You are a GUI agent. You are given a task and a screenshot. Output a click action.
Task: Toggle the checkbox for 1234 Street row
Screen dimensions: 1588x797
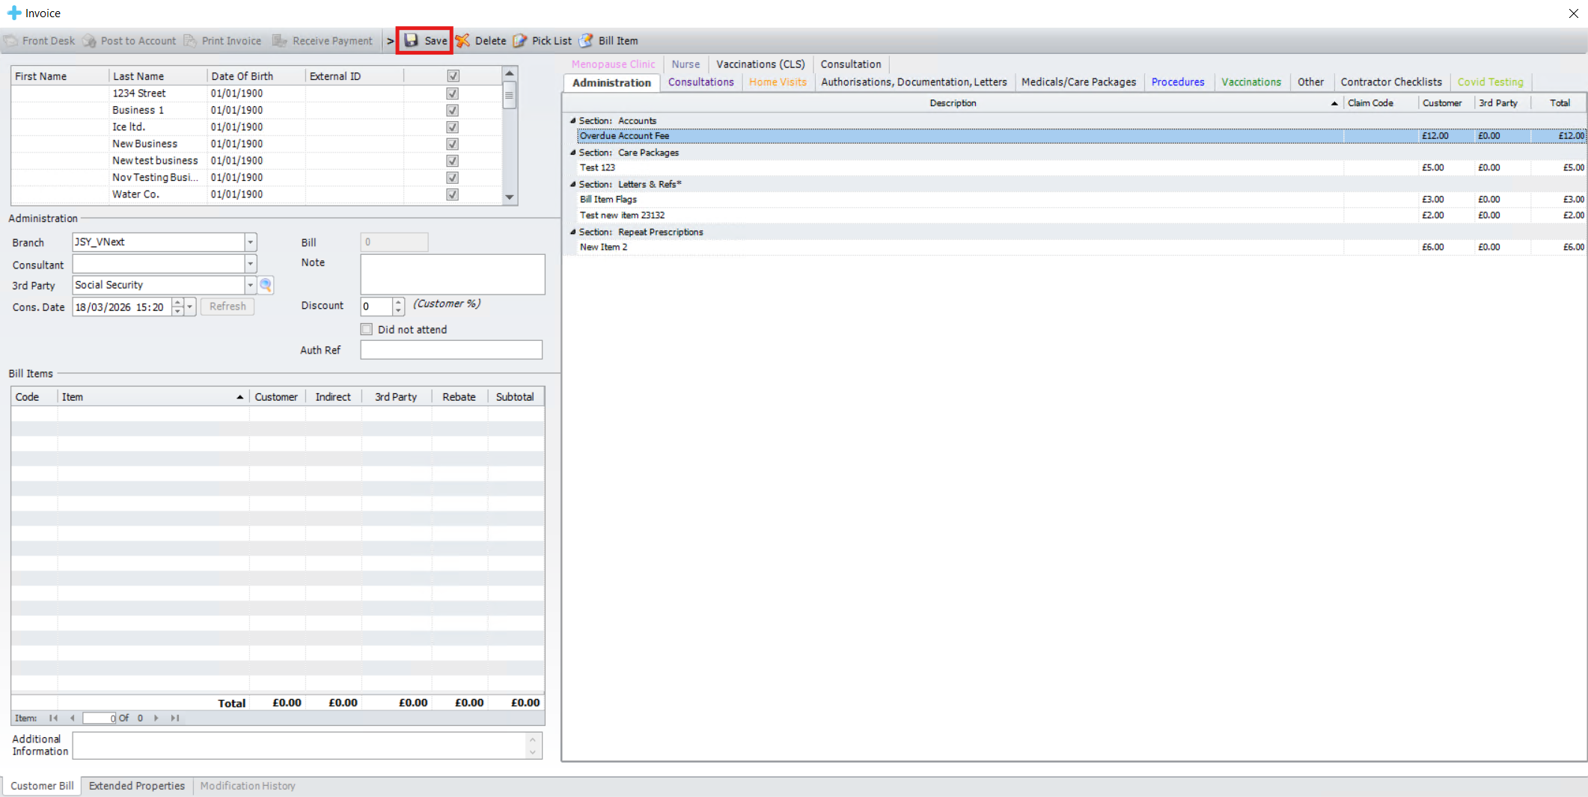(452, 93)
